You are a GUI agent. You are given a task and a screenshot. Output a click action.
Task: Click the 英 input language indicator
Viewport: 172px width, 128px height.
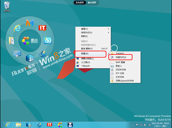pos(150,125)
